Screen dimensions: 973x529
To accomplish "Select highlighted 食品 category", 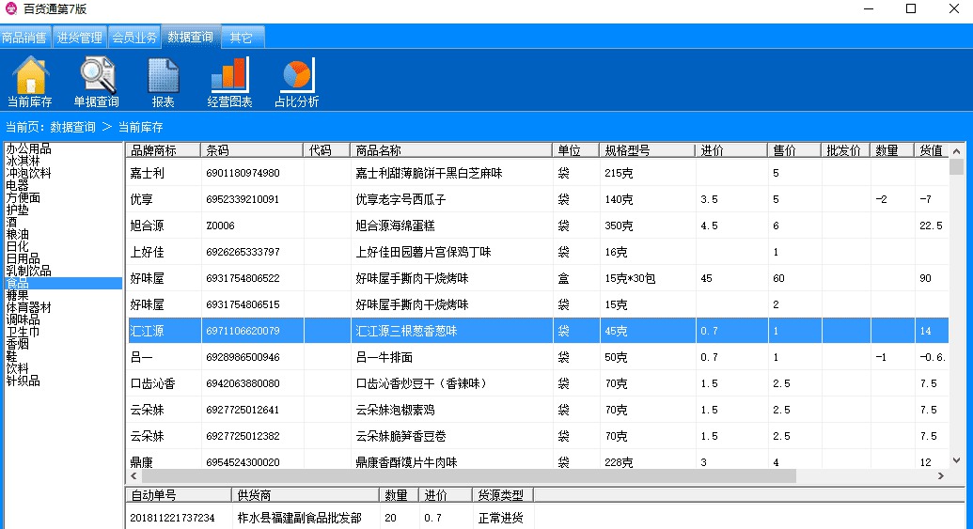I will (63, 284).
